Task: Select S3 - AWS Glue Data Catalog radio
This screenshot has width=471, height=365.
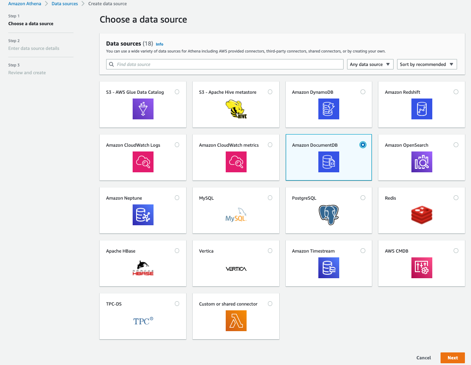Action: click(177, 92)
